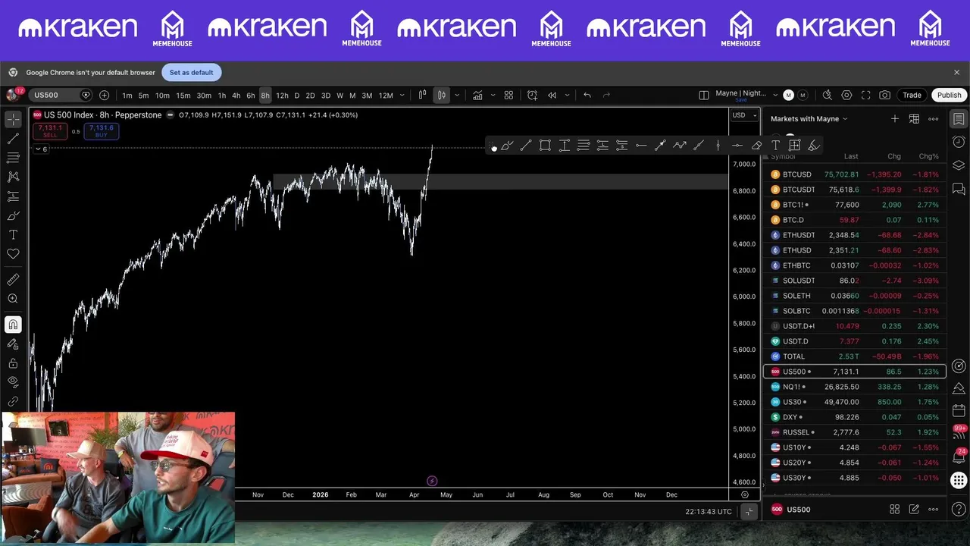Toggle the panel layout split icon near Mayne
The width and height of the screenshot is (970, 546).
703,96
